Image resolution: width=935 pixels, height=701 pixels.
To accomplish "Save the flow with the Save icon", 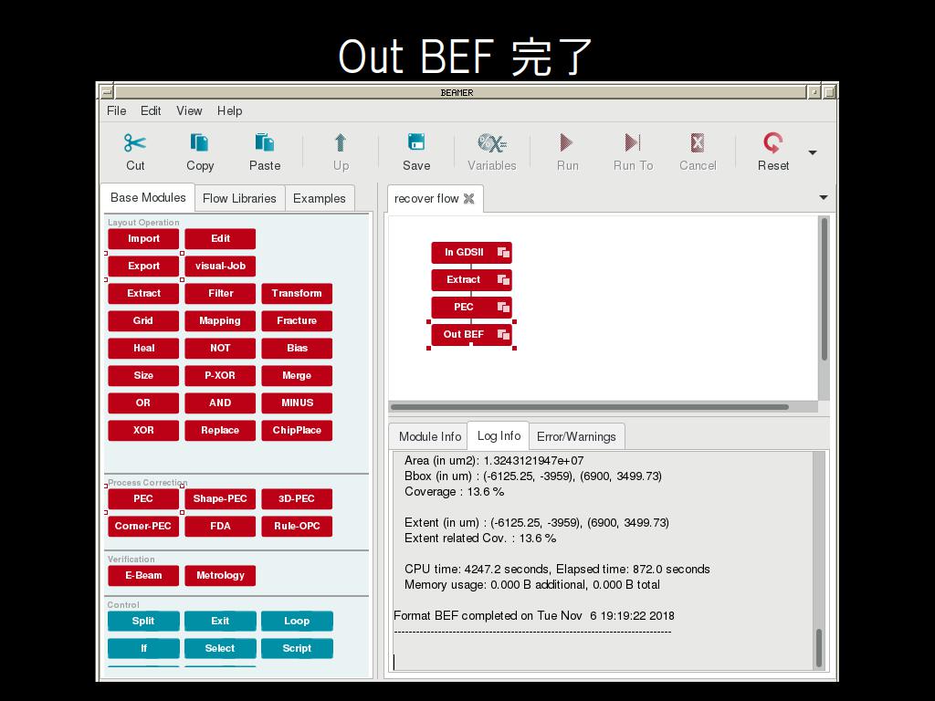I will pos(416,143).
